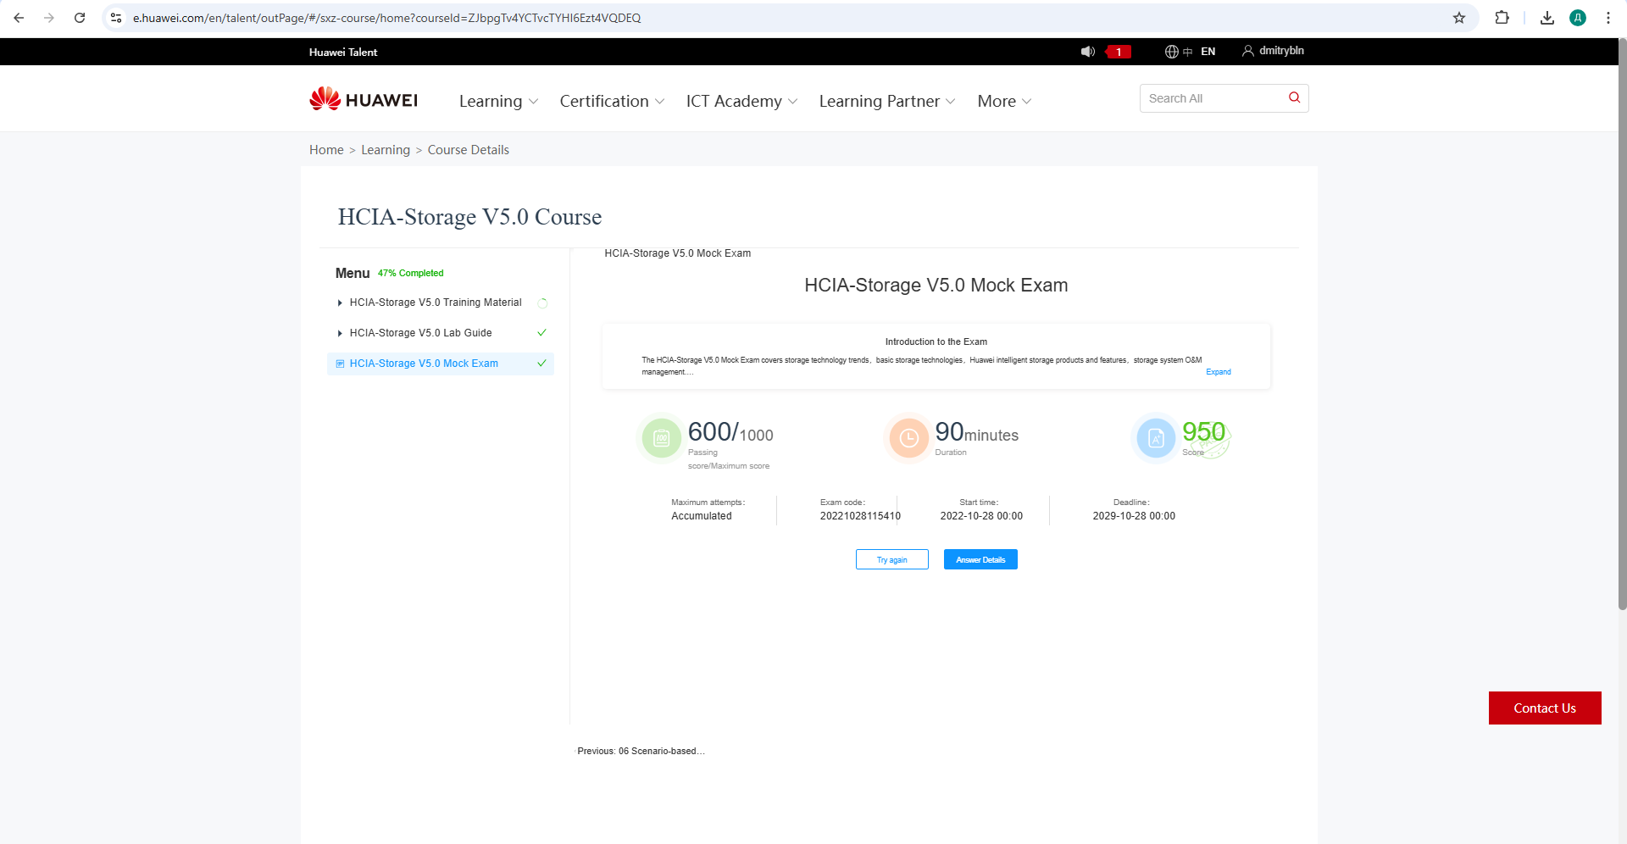
Task: Select HCIA-Storage V5.0 Mock Exam menu item
Action: (424, 364)
